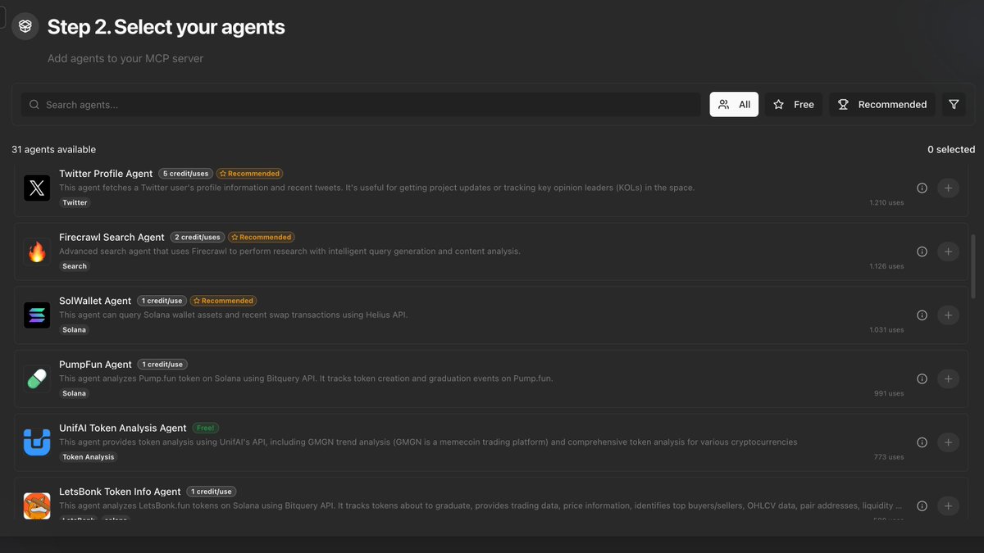This screenshot has height=553, width=984.
Task: Show info for Firecrawl Search Agent
Action: (922, 252)
